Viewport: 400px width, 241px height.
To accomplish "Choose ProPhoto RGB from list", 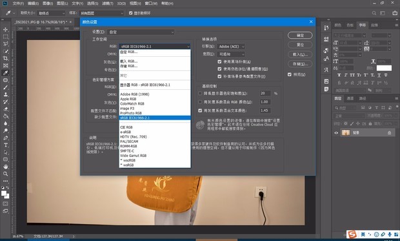I will pyautogui.click(x=131, y=113).
